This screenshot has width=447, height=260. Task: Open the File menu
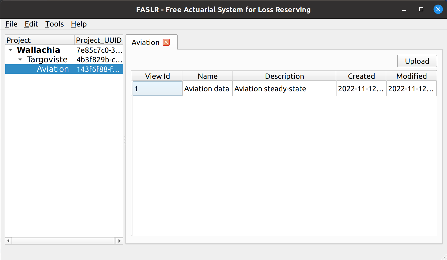(11, 24)
